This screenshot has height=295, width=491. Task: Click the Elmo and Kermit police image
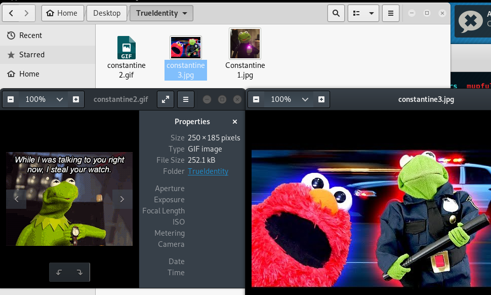(x=371, y=218)
